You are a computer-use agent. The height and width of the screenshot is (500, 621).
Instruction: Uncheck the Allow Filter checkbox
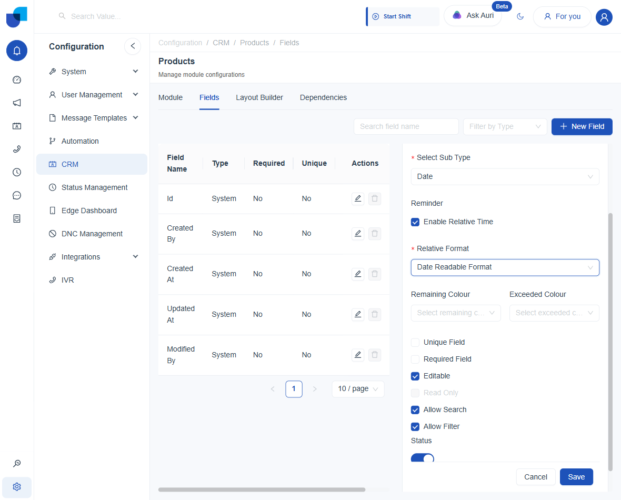[x=415, y=427]
